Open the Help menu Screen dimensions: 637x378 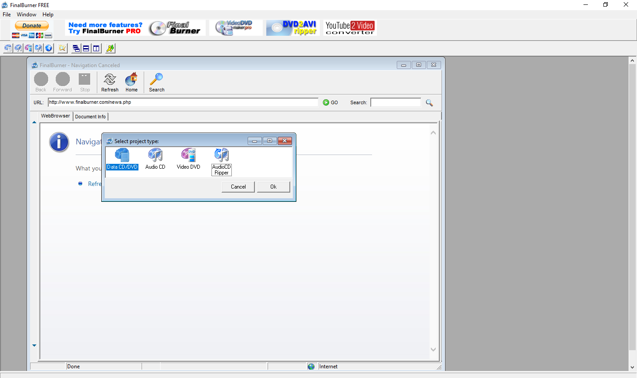click(x=48, y=15)
